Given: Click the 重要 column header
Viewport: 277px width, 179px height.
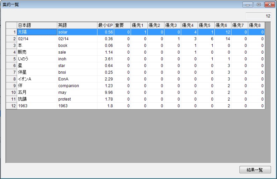Looking at the screenshot, I should [x=122, y=25].
